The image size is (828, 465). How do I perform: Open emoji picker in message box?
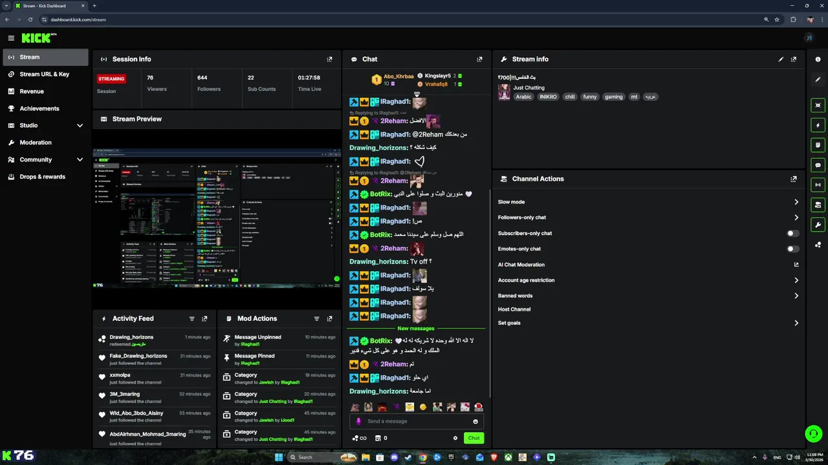coord(475,422)
